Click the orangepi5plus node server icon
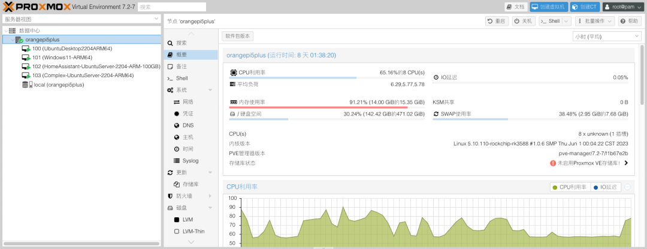The image size is (647, 249). (x=19, y=40)
